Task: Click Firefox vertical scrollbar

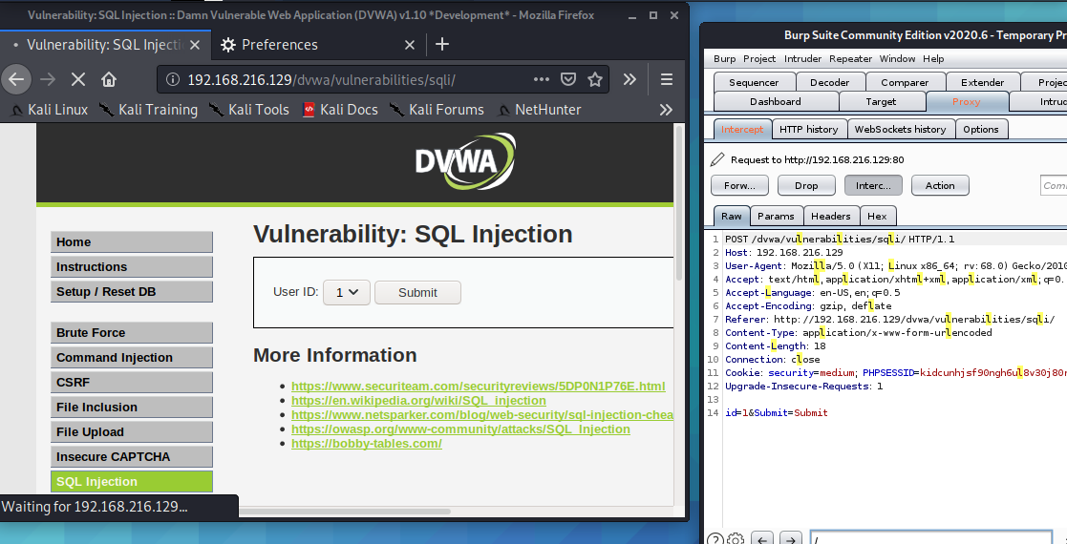Action: 678,204
